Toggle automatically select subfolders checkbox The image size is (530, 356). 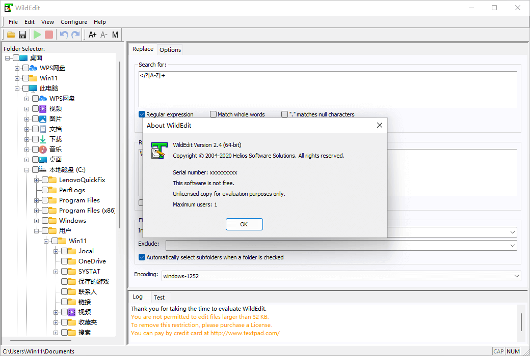[142, 257]
